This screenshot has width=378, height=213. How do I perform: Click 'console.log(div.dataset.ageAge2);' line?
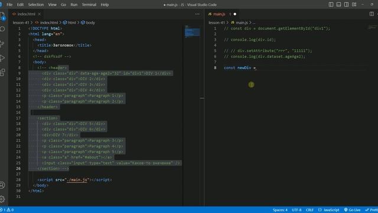265,57
